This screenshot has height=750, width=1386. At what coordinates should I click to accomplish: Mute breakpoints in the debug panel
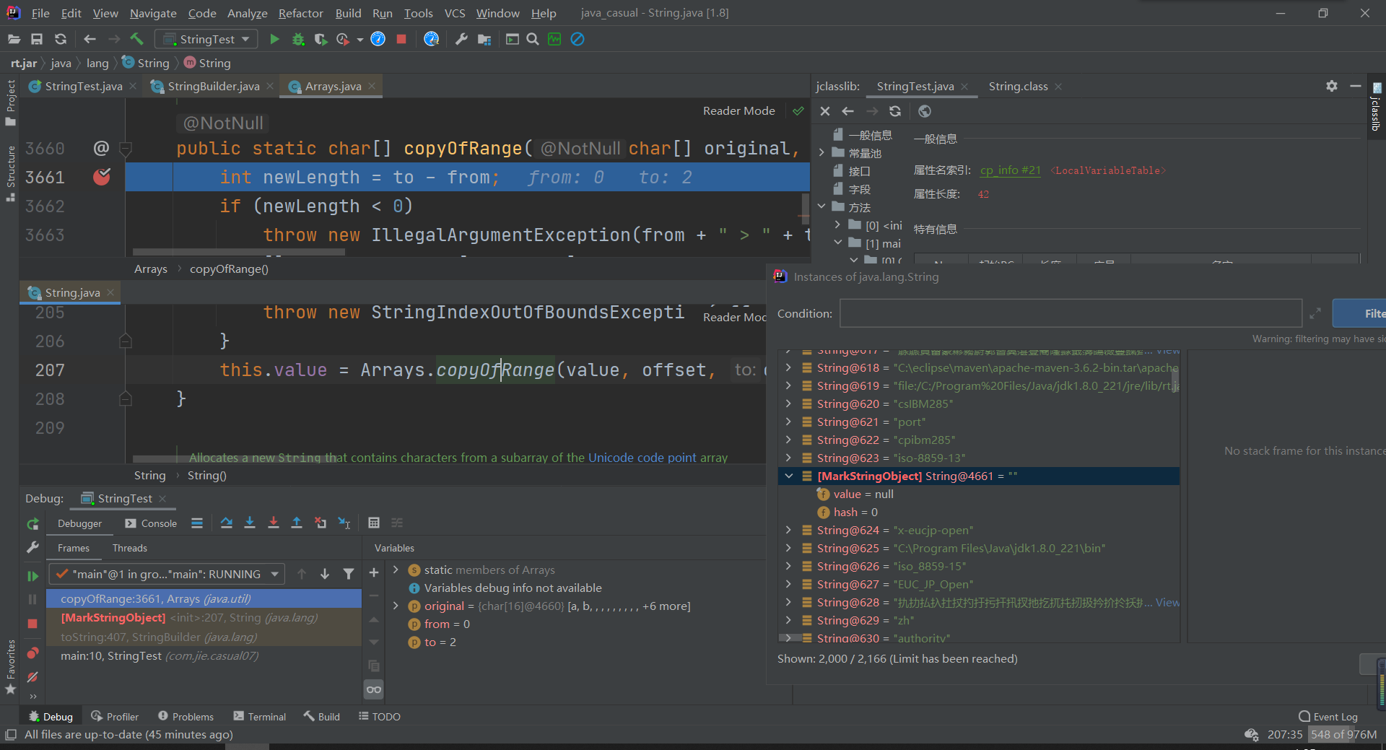(32, 677)
